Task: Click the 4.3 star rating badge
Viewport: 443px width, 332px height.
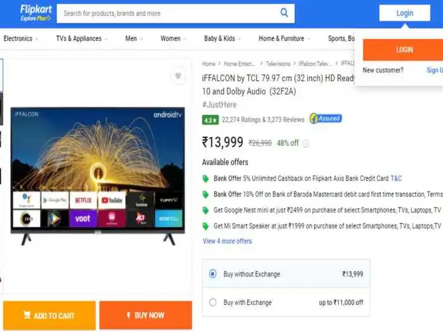Action: point(210,120)
